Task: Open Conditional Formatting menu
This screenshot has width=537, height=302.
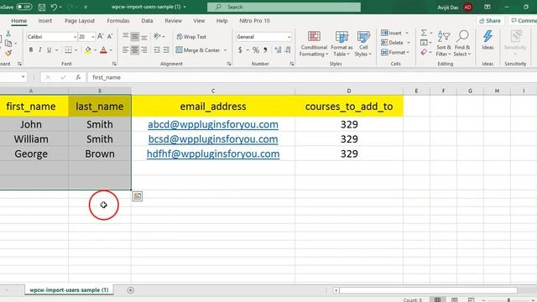Action: pyautogui.click(x=314, y=44)
